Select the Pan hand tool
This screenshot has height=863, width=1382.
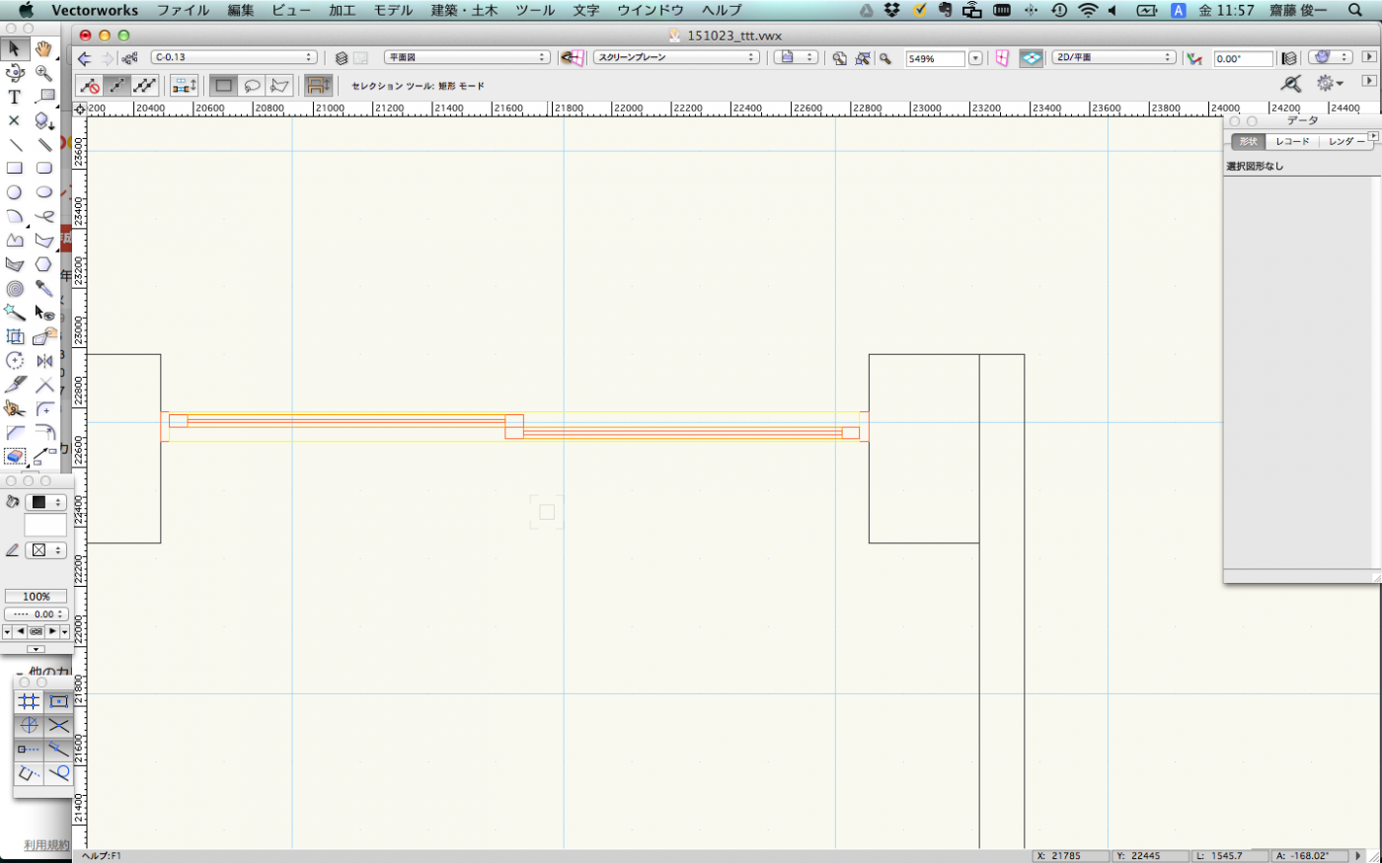(x=43, y=48)
